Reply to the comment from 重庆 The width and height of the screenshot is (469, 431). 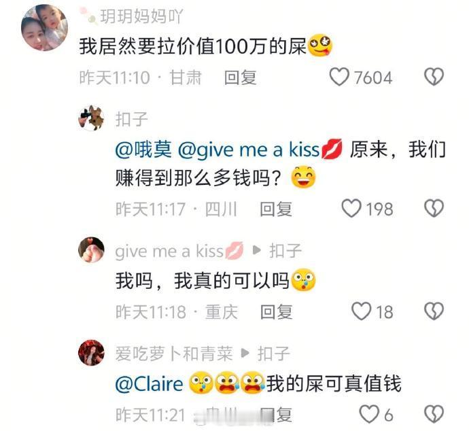point(276,311)
